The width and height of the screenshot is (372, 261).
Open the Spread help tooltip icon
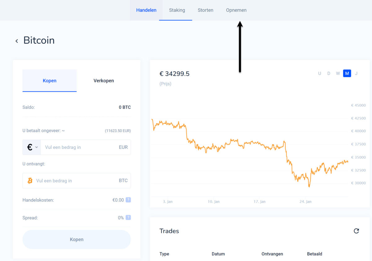[128, 218]
